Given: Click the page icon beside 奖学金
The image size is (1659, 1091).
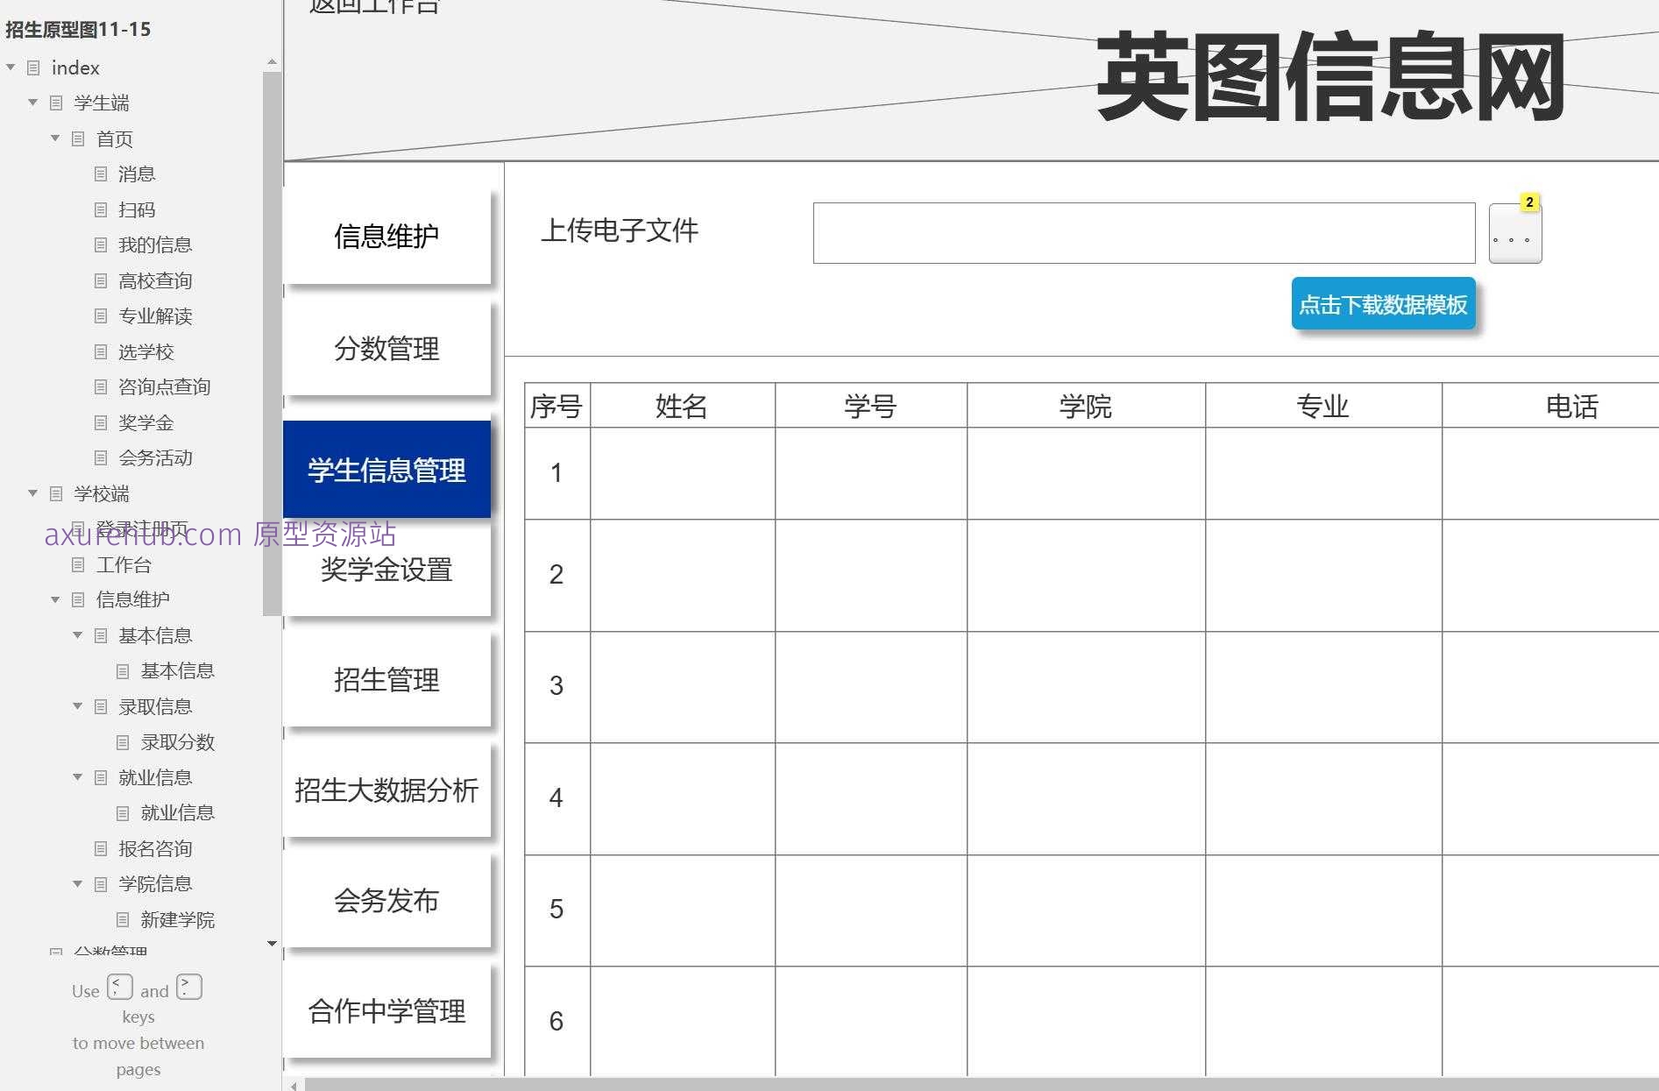Looking at the screenshot, I should tap(100, 422).
